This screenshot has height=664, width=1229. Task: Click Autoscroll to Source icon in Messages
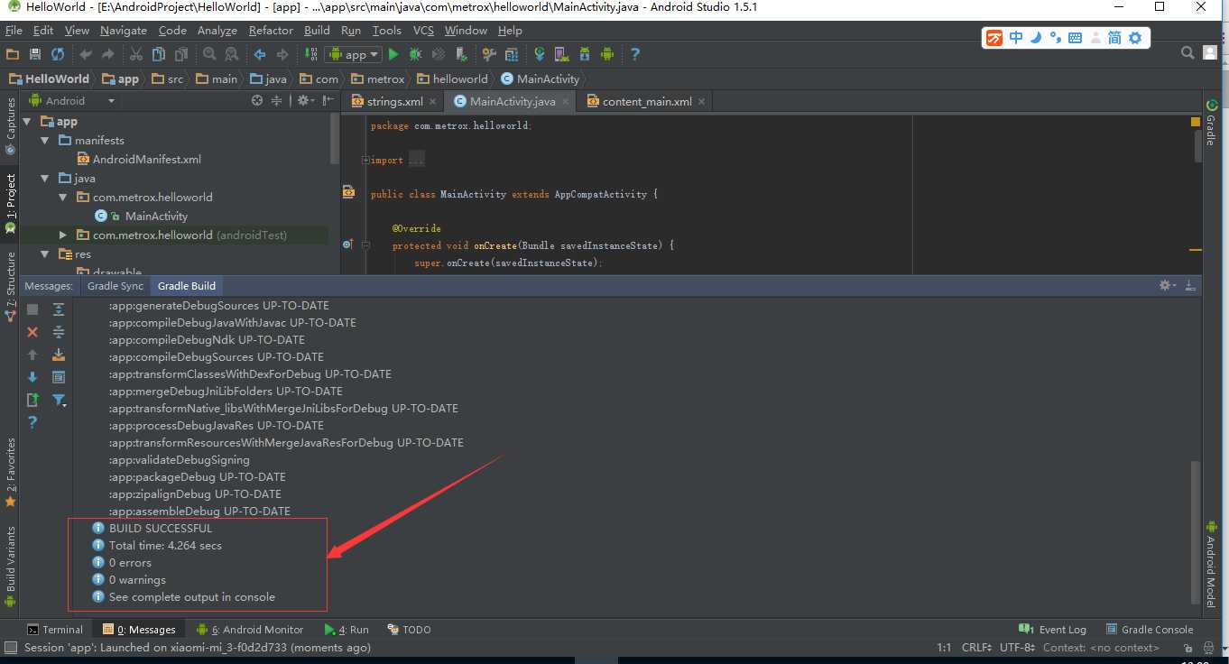click(59, 355)
